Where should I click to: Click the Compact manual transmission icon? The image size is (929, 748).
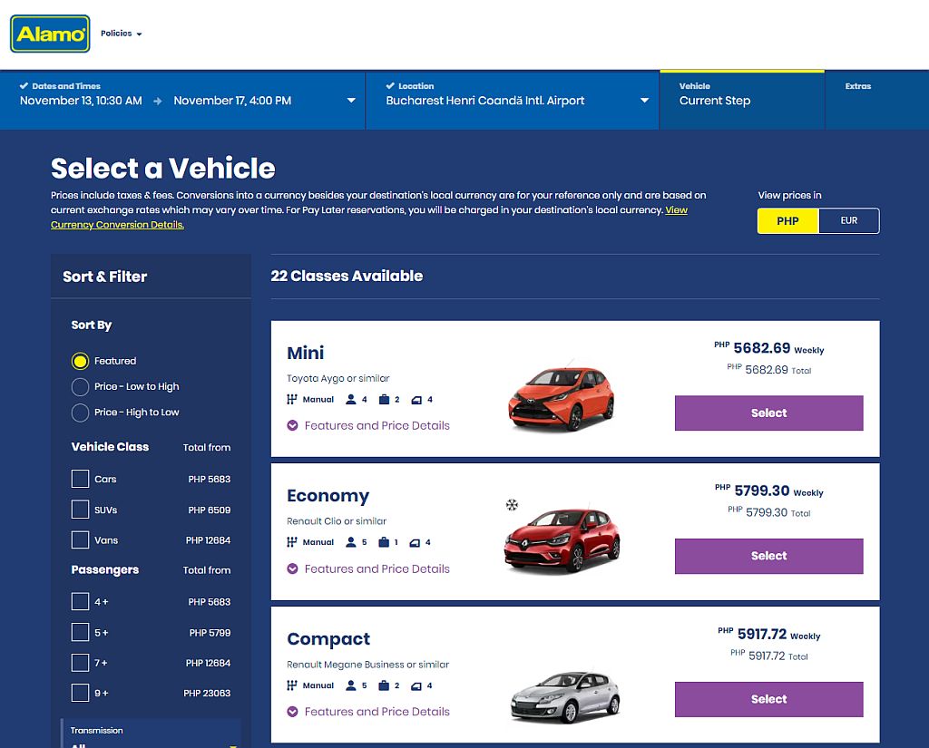(291, 685)
